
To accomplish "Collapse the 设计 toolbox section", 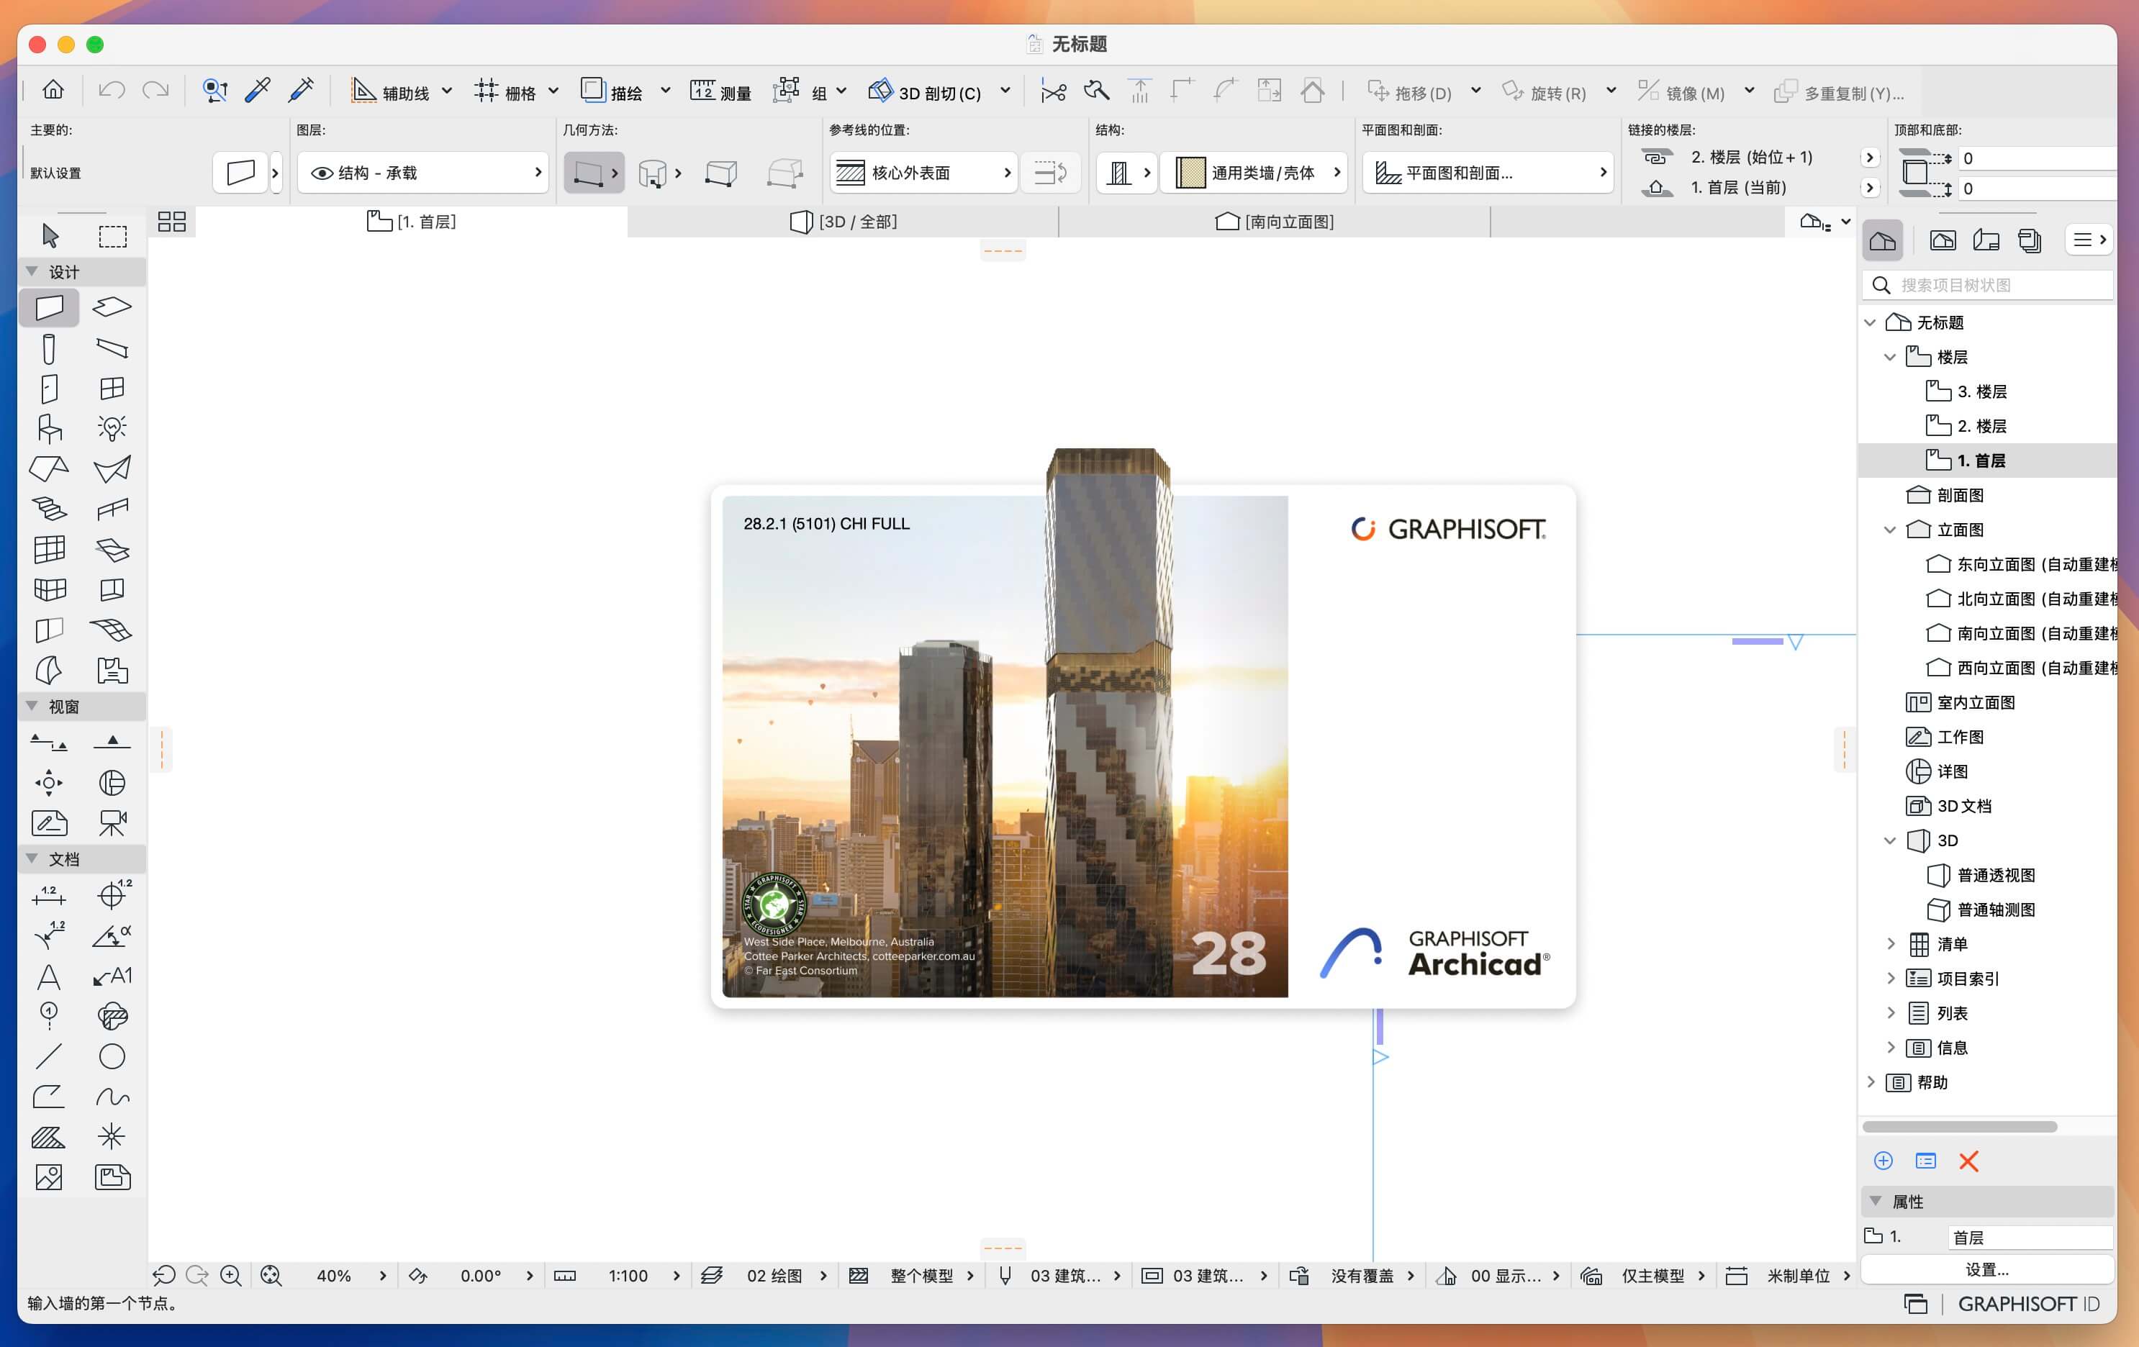I will coord(32,272).
